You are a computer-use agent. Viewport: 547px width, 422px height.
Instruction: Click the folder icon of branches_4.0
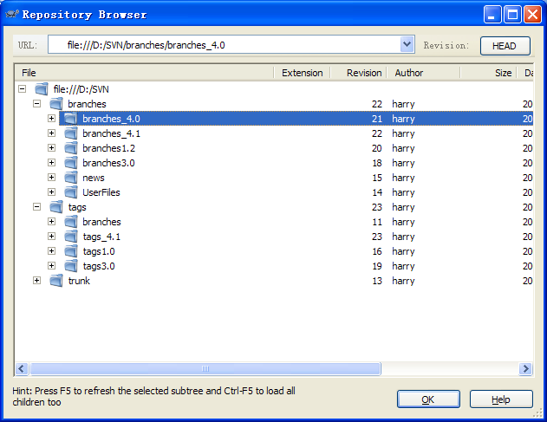point(71,119)
